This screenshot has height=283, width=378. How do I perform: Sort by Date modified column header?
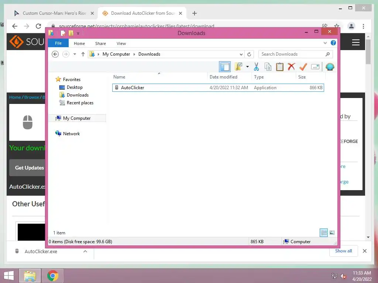tap(223, 77)
